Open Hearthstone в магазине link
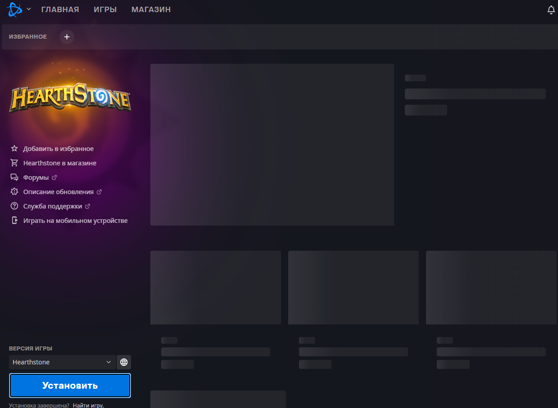Image resolution: width=558 pixels, height=408 pixels. coord(60,163)
